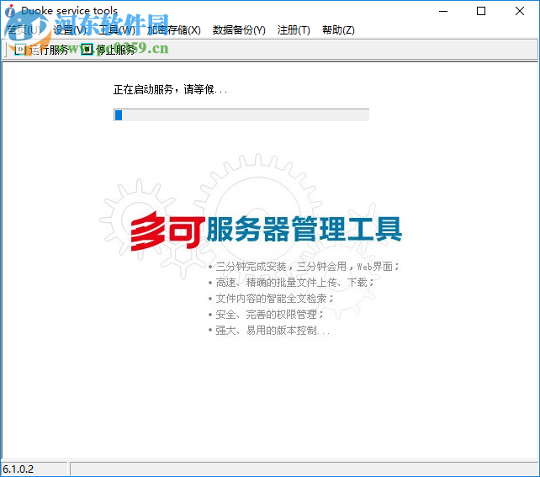Open the 首页(U) menu
This screenshot has width=540, height=477.
pos(24,30)
